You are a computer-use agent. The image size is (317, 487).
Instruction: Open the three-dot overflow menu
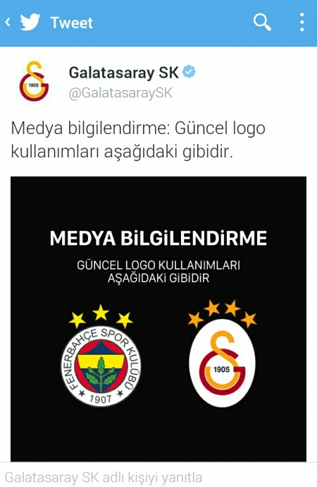pos(302,22)
